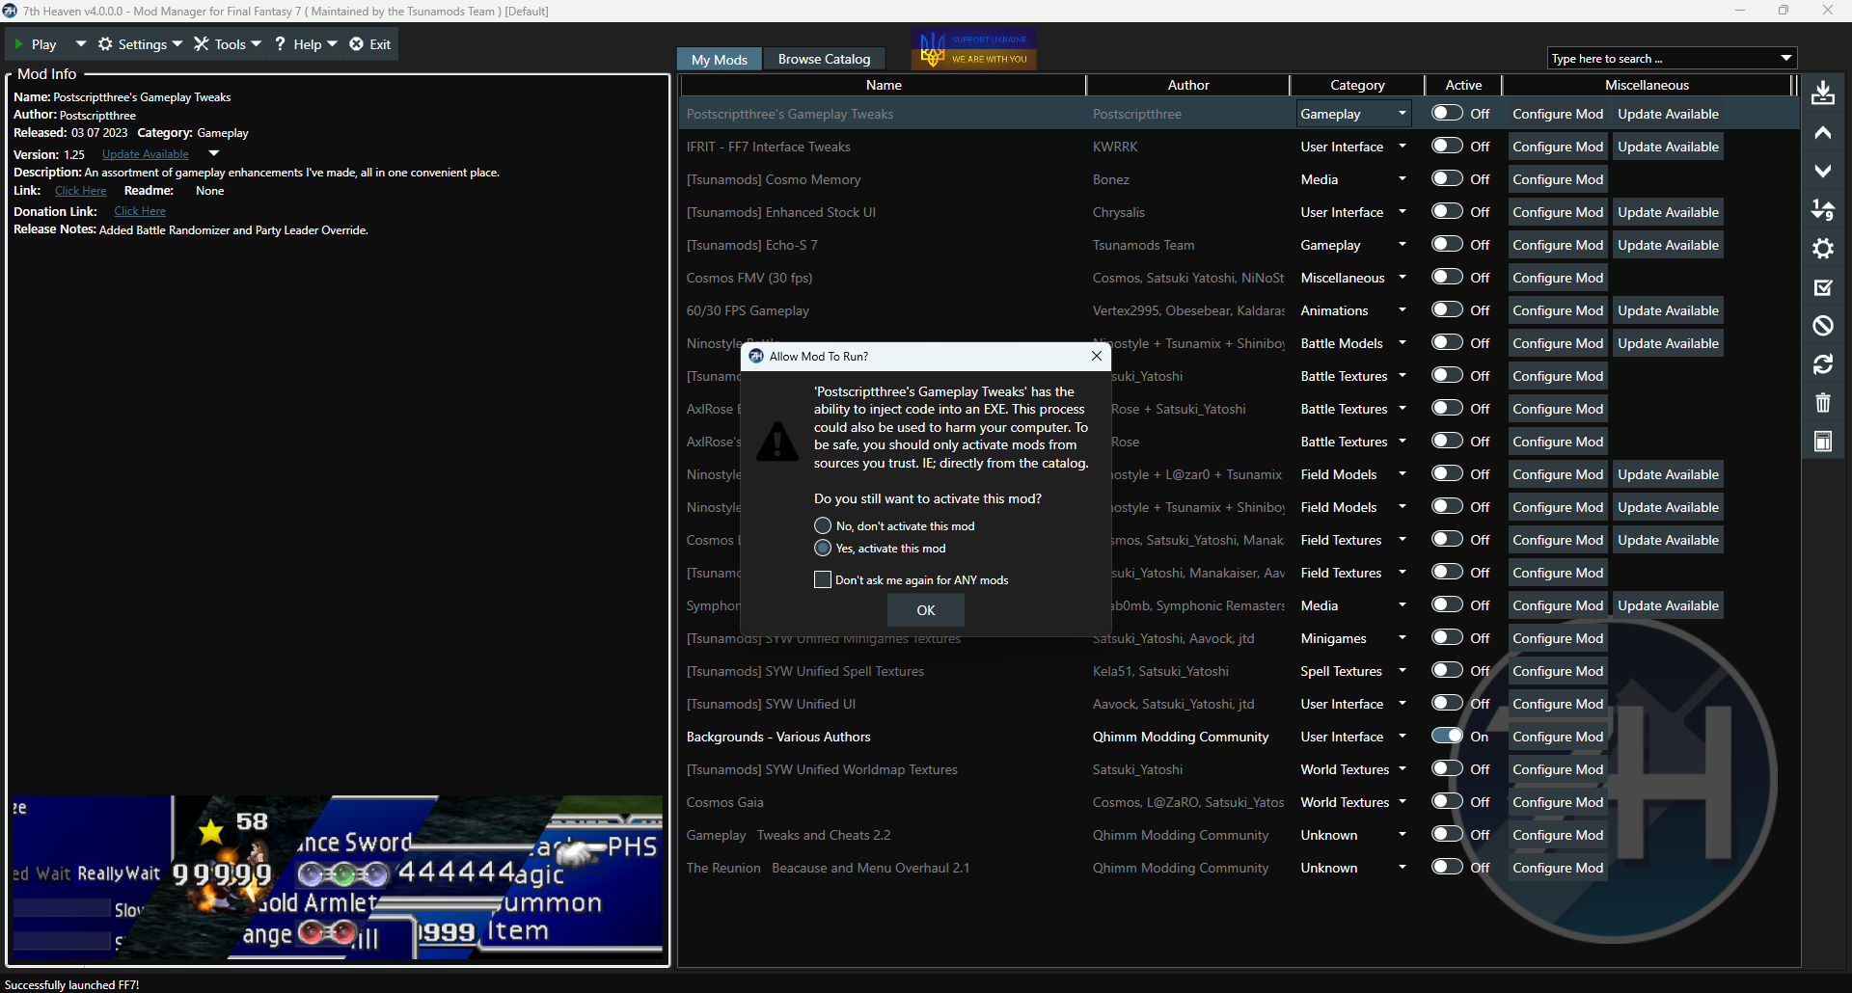Screen dimensions: 1852x993
Task: Sort mods by the Name column header
Action: tap(884, 85)
